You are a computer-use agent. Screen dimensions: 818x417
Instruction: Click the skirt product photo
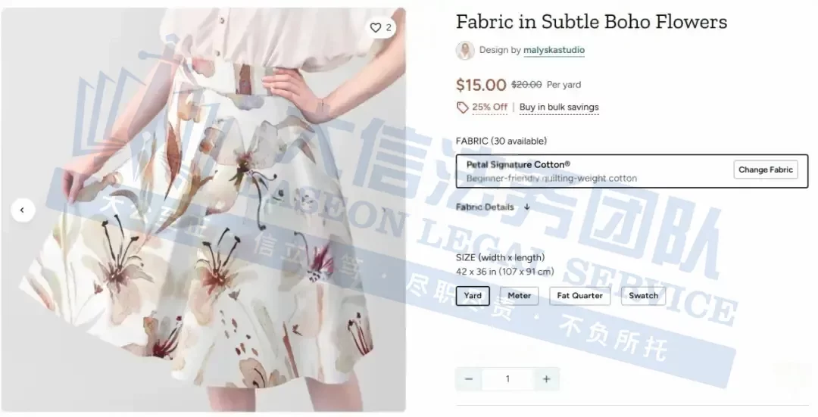click(x=204, y=210)
